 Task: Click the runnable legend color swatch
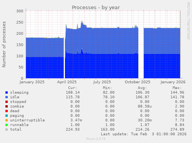pyautogui.click(x=7, y=125)
